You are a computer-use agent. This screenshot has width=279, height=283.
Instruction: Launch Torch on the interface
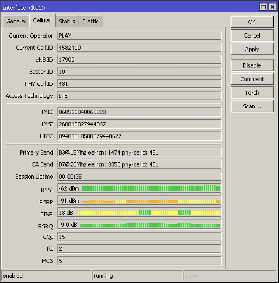tap(252, 93)
